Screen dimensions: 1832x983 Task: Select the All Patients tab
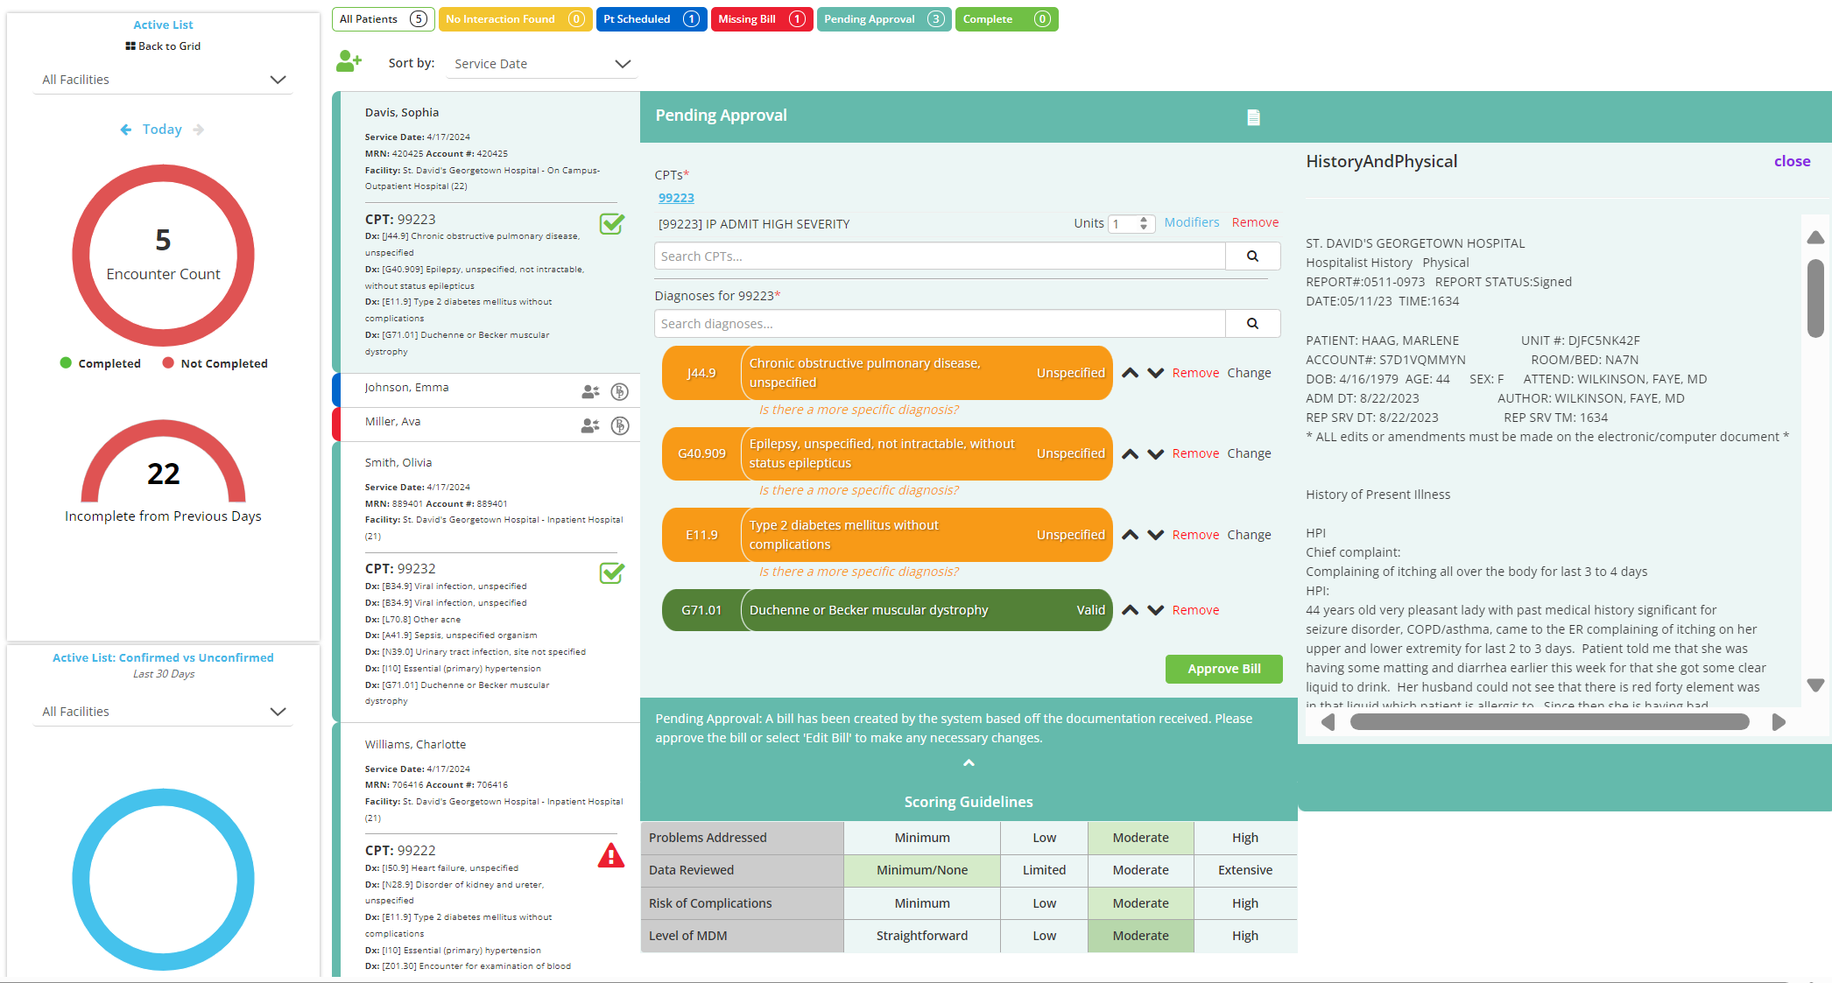pyautogui.click(x=382, y=18)
